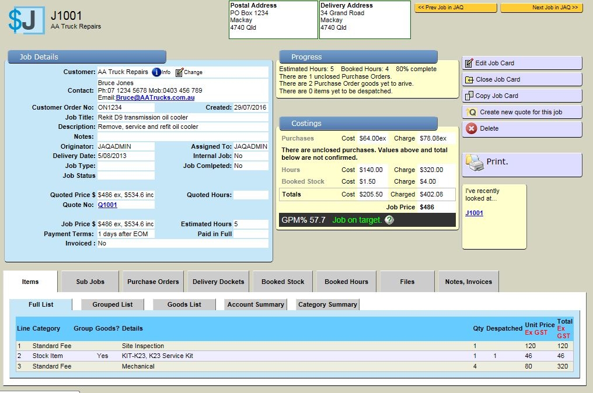
Task: Create new quote for this job
Action: tap(521, 112)
